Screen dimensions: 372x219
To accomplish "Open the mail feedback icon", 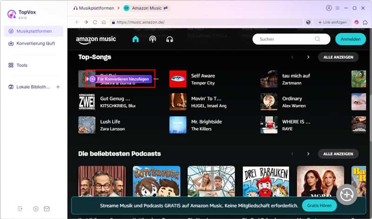I will click(x=47, y=209).
